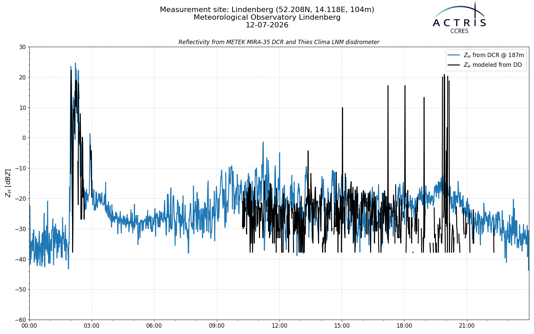Image resolution: width=534 pixels, height=334 pixels.
Task: Click the Meteorological Observatory Lindenberg heading
Action: 267,17
